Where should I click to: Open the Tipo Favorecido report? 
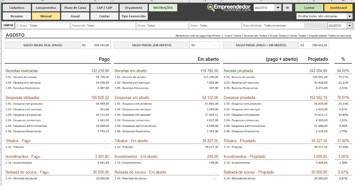point(134,16)
